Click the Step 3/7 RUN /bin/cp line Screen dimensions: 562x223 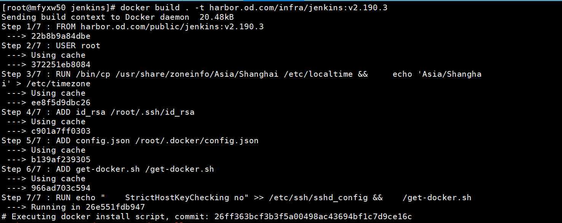241,74
